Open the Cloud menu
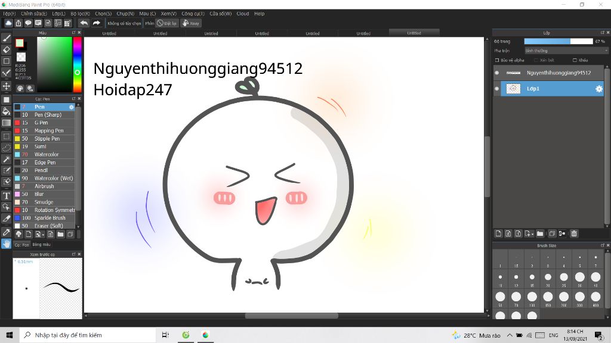The height and width of the screenshot is (343, 611). 242,14
